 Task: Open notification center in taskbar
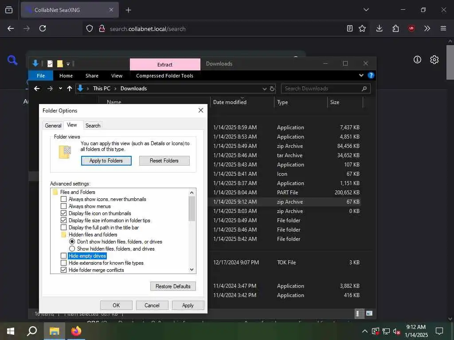(x=439, y=331)
